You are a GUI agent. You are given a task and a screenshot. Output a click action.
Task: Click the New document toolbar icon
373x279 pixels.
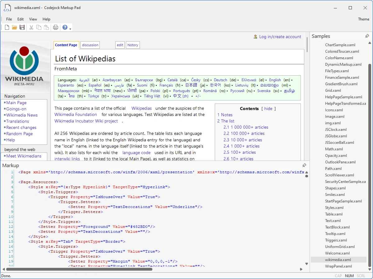click(7, 27)
